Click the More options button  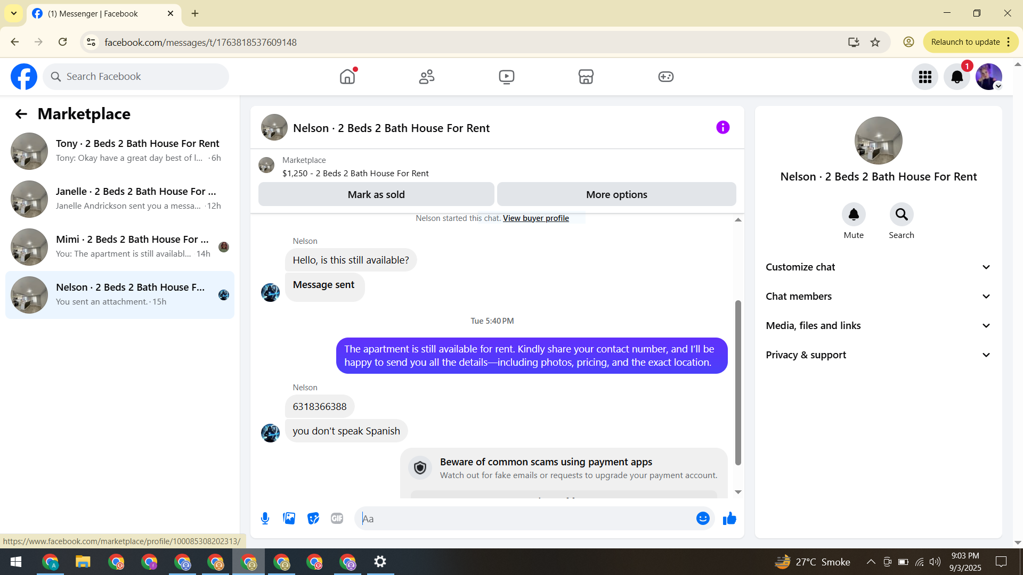tap(616, 194)
